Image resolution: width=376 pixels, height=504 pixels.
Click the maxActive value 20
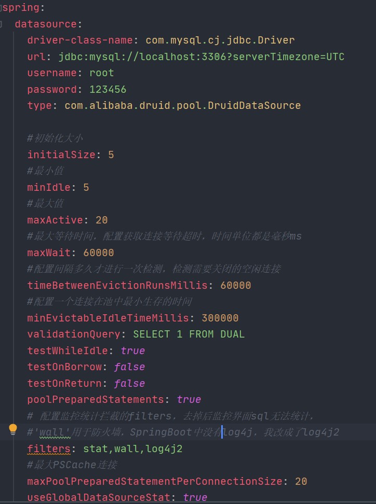click(102, 220)
